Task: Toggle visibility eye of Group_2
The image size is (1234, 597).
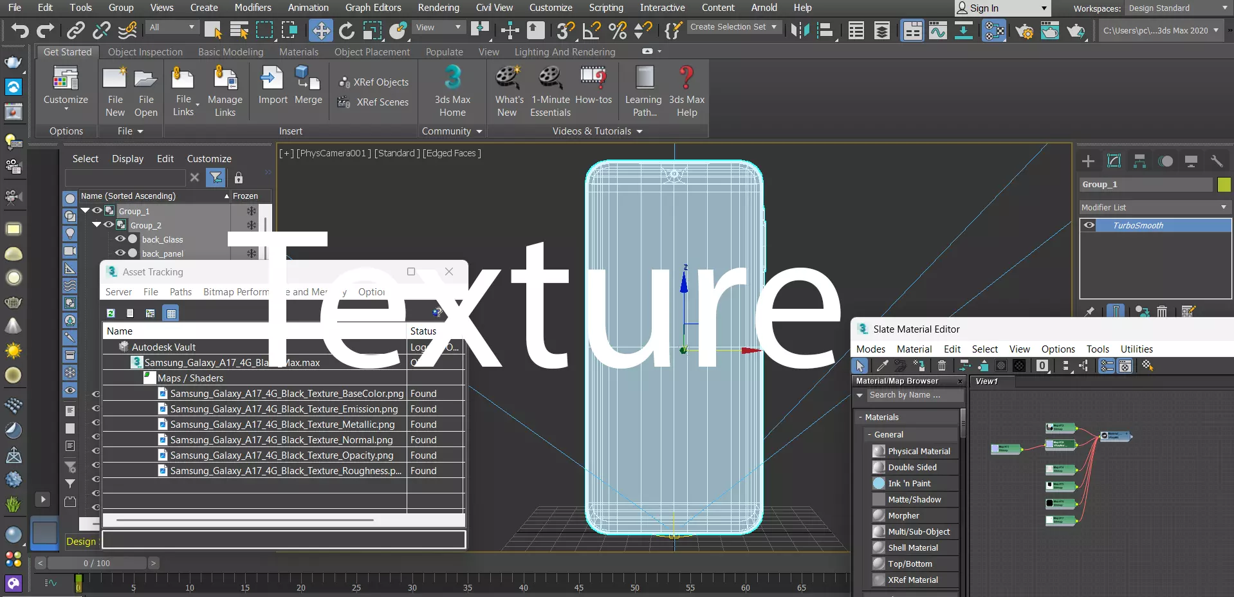Action: (109, 225)
